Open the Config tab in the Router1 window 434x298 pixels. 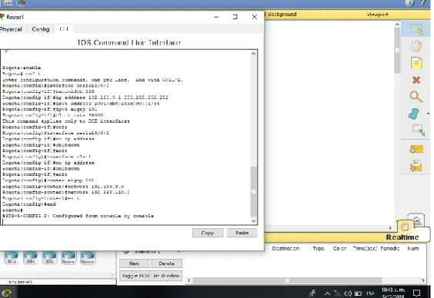[x=41, y=29]
